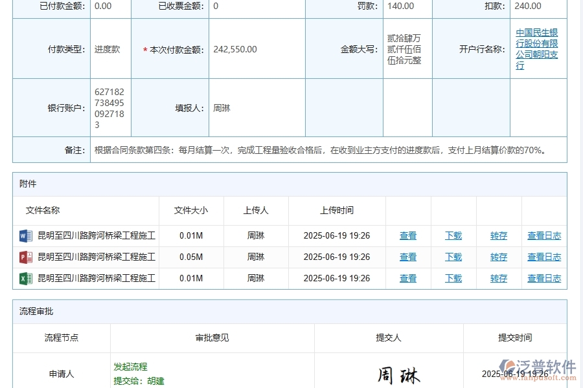Open the Word document attachment icon
Image resolution: width=583 pixels, height=388 pixels.
pyautogui.click(x=25, y=235)
